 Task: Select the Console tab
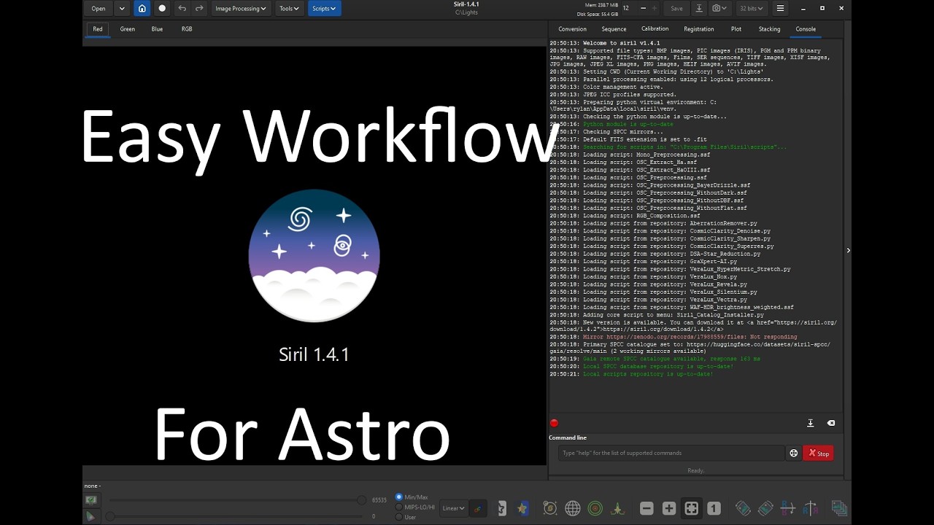(806, 28)
